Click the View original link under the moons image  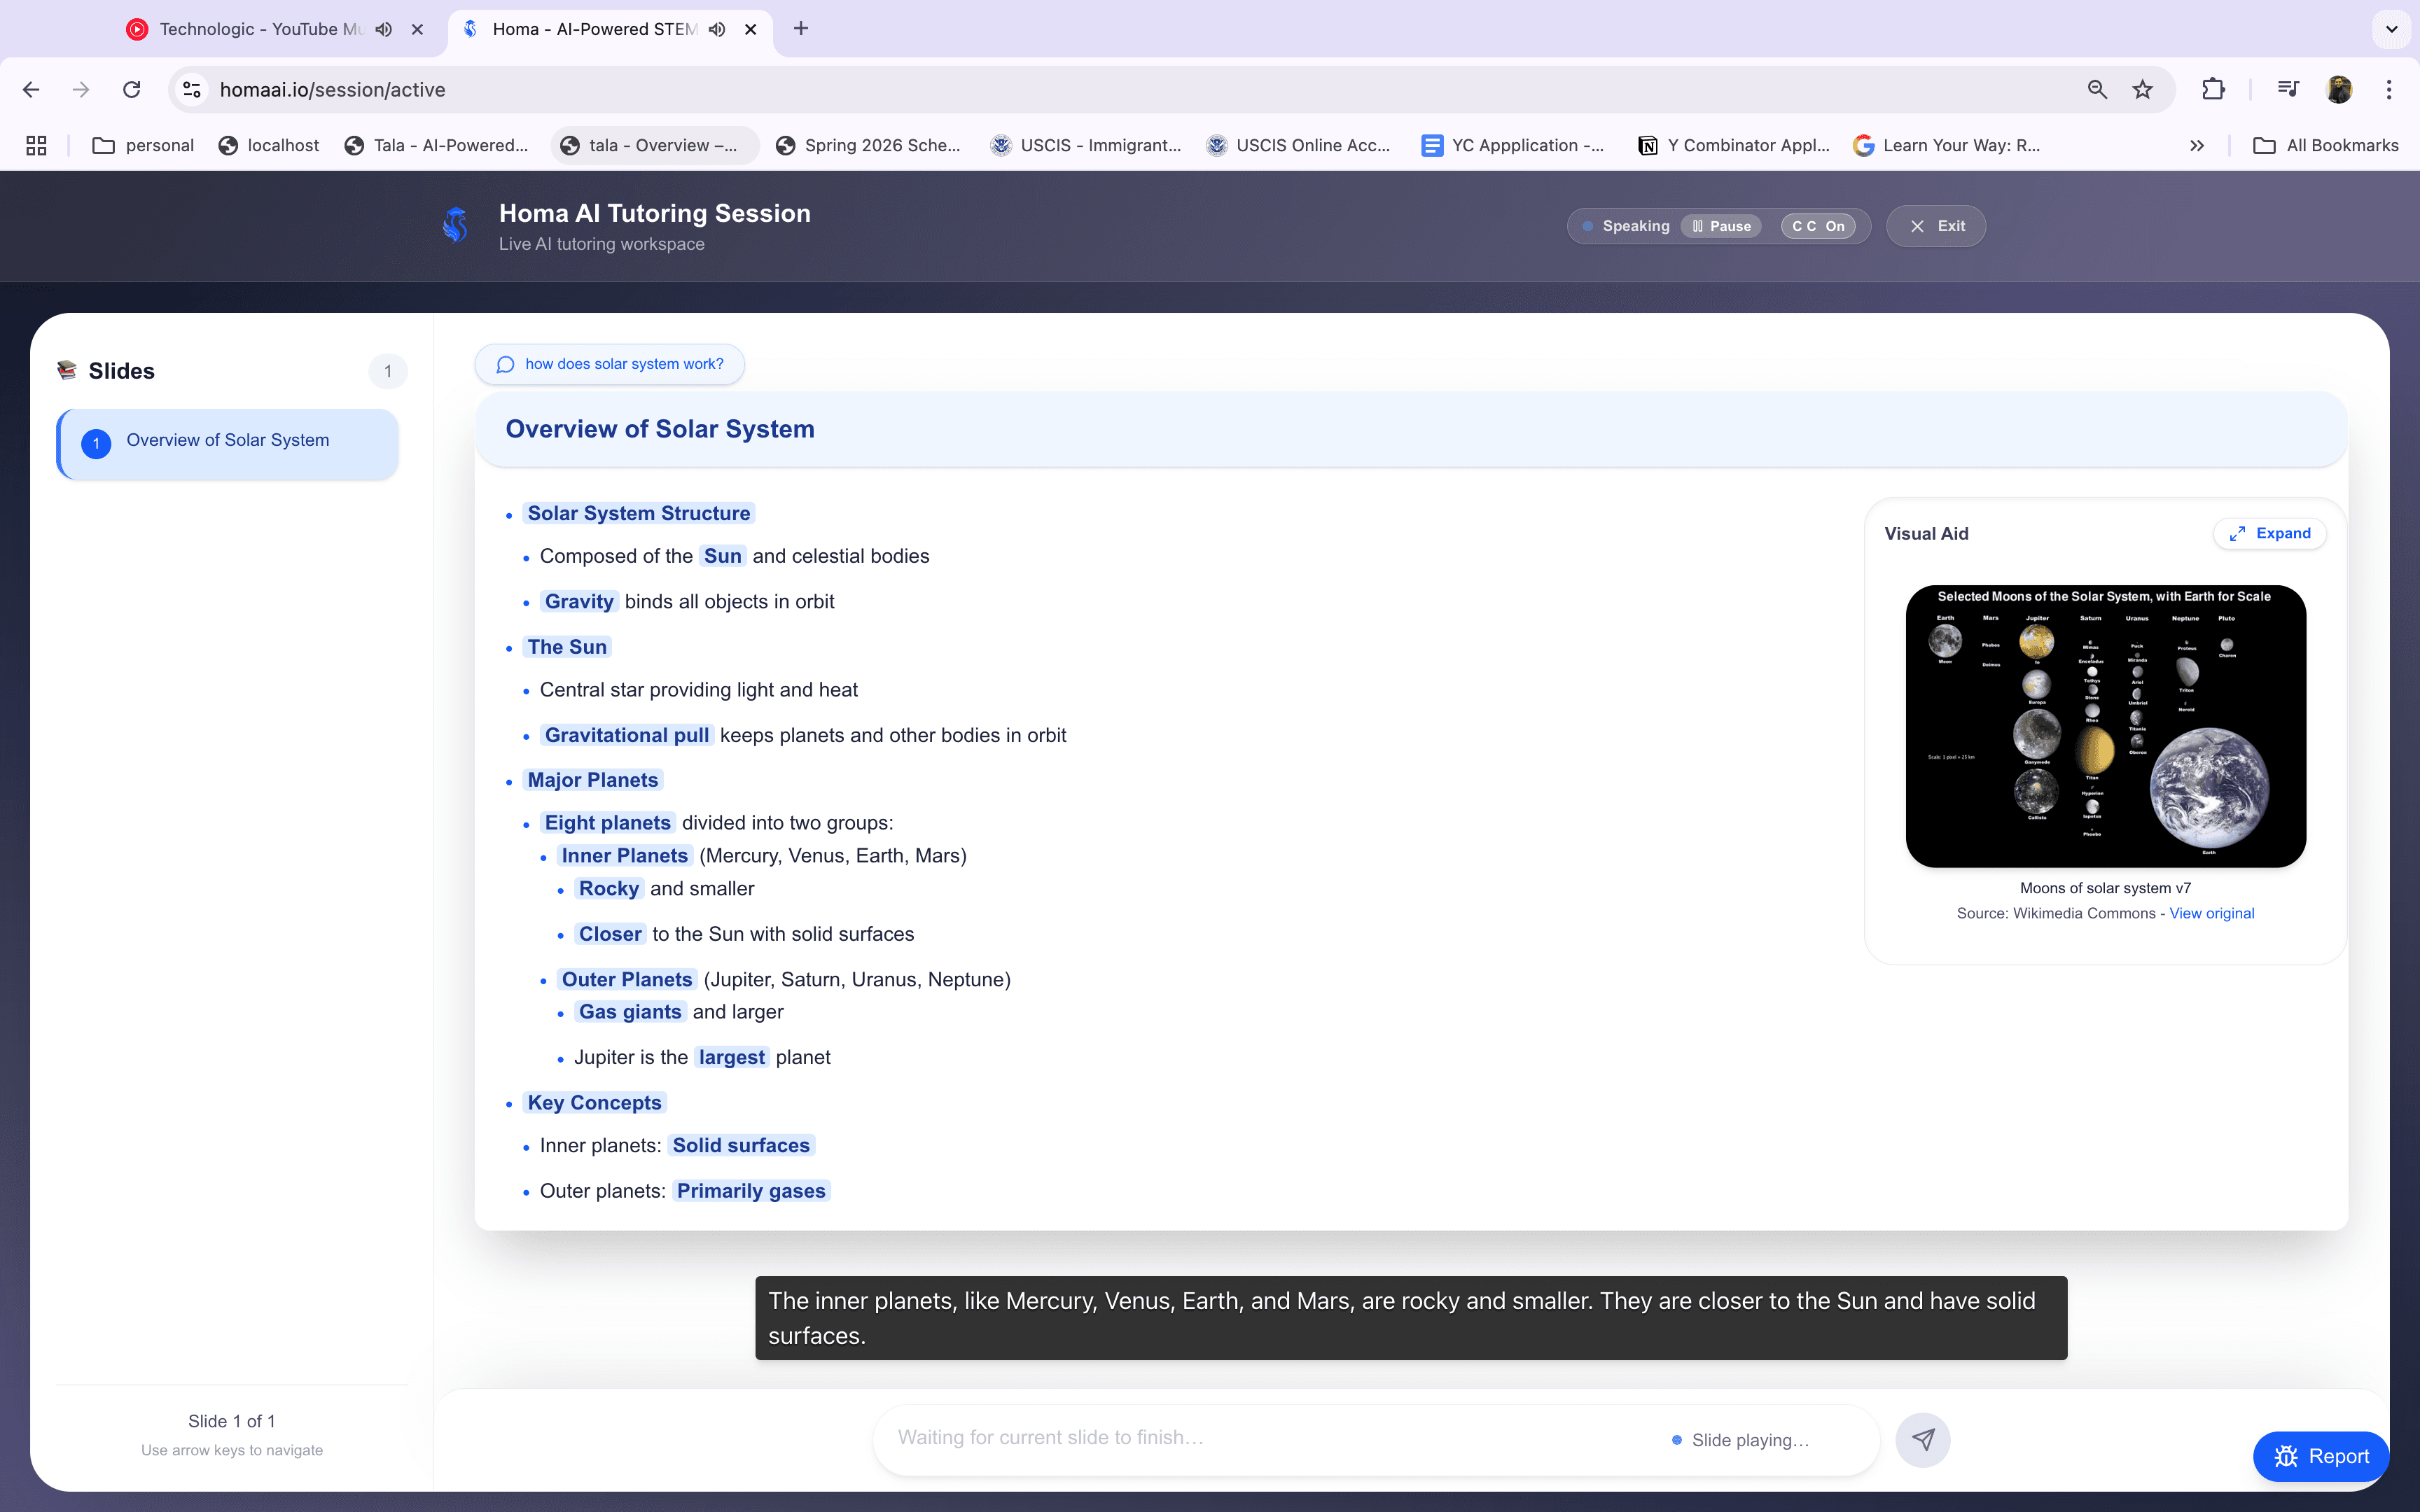tap(2211, 912)
